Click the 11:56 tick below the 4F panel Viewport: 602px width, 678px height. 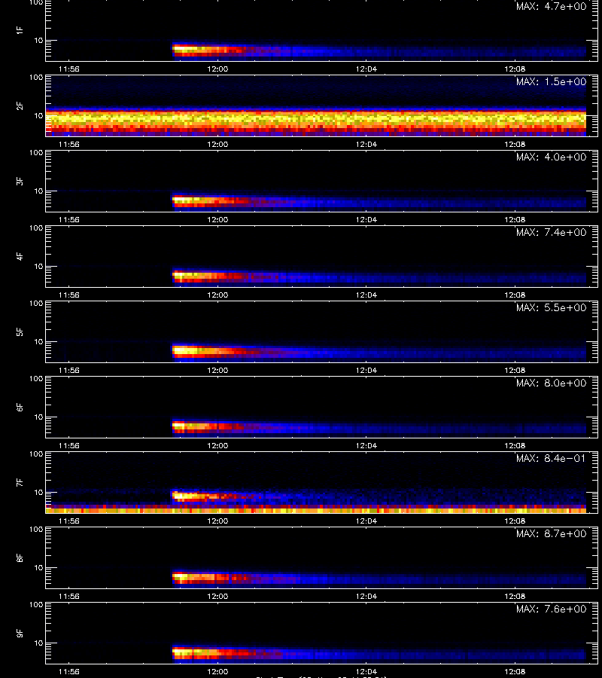click(69, 295)
